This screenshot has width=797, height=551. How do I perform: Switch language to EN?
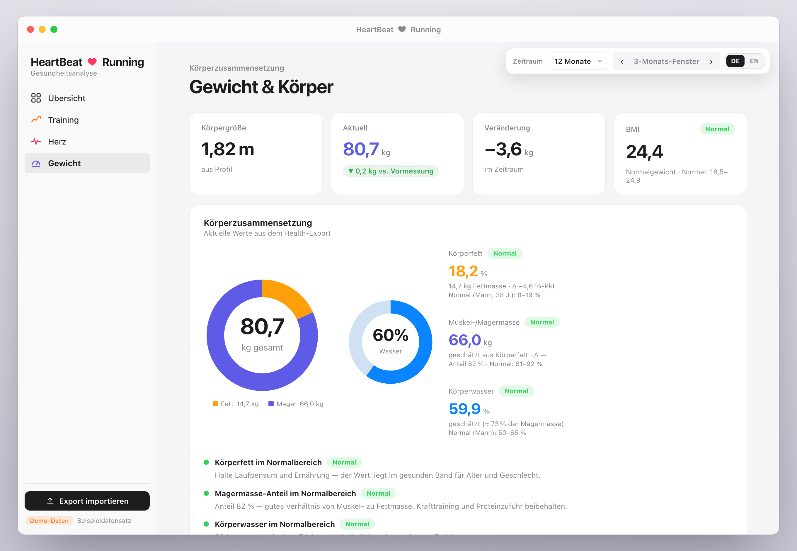(x=754, y=61)
